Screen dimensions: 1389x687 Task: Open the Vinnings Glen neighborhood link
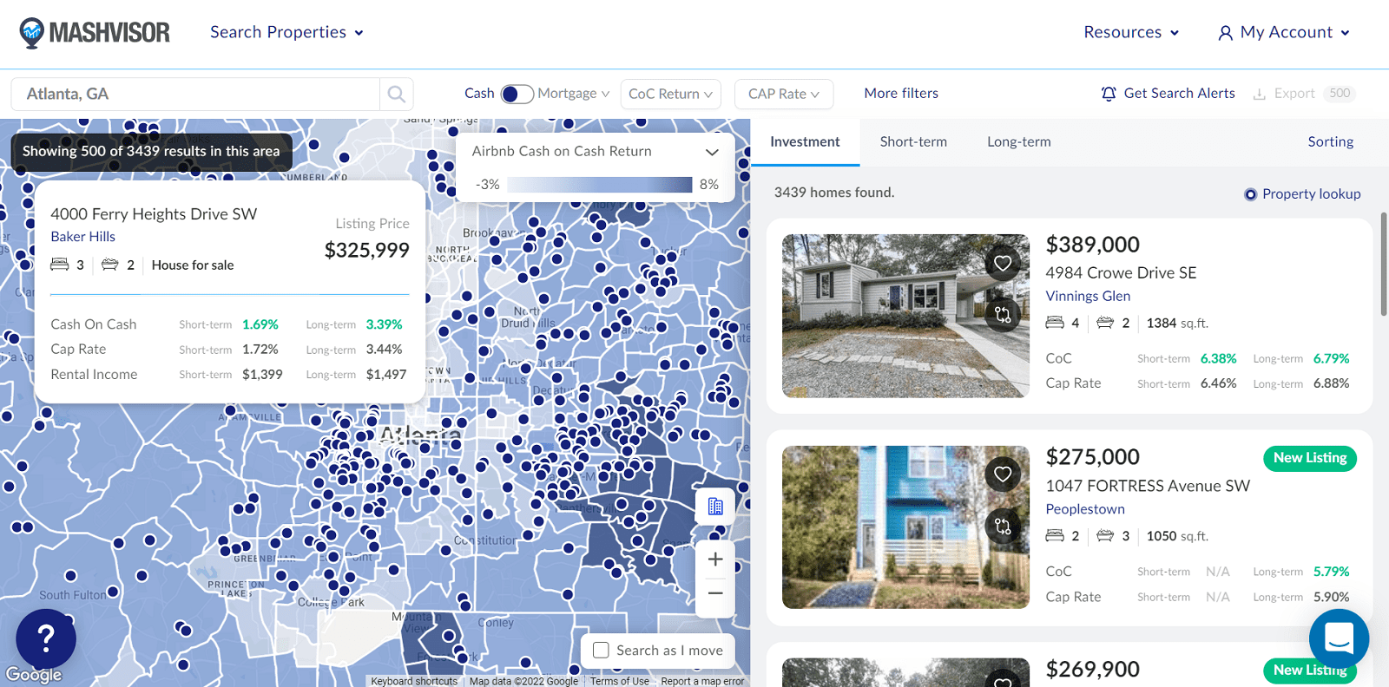point(1087,296)
